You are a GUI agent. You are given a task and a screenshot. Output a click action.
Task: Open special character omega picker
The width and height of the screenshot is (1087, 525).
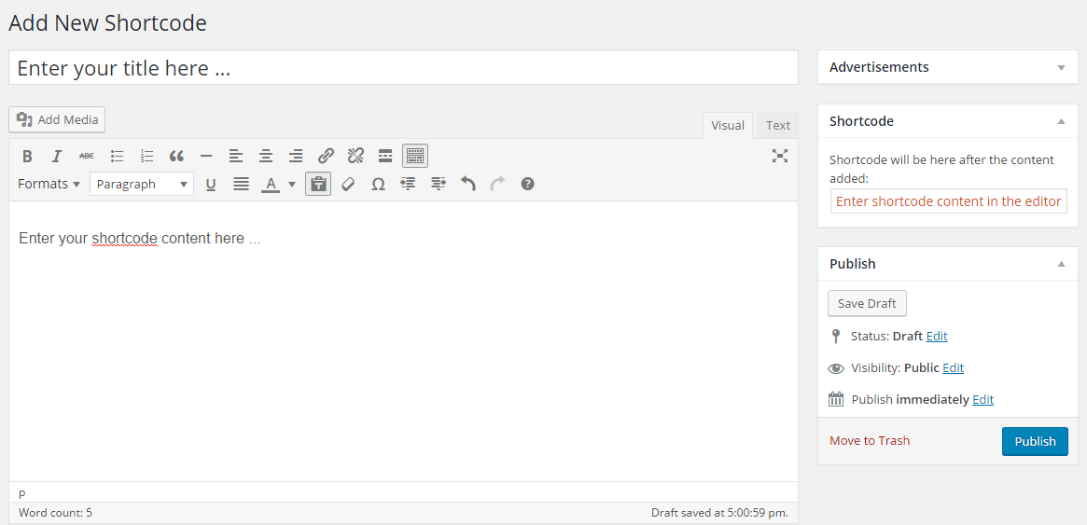[x=378, y=185]
